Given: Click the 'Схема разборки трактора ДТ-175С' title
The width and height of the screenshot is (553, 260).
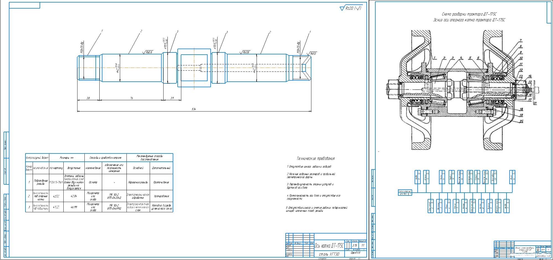Looking at the screenshot, I should pos(469,14).
